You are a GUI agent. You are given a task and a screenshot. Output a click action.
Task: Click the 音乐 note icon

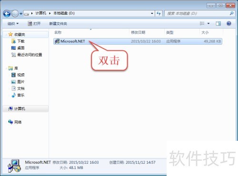click(14, 95)
